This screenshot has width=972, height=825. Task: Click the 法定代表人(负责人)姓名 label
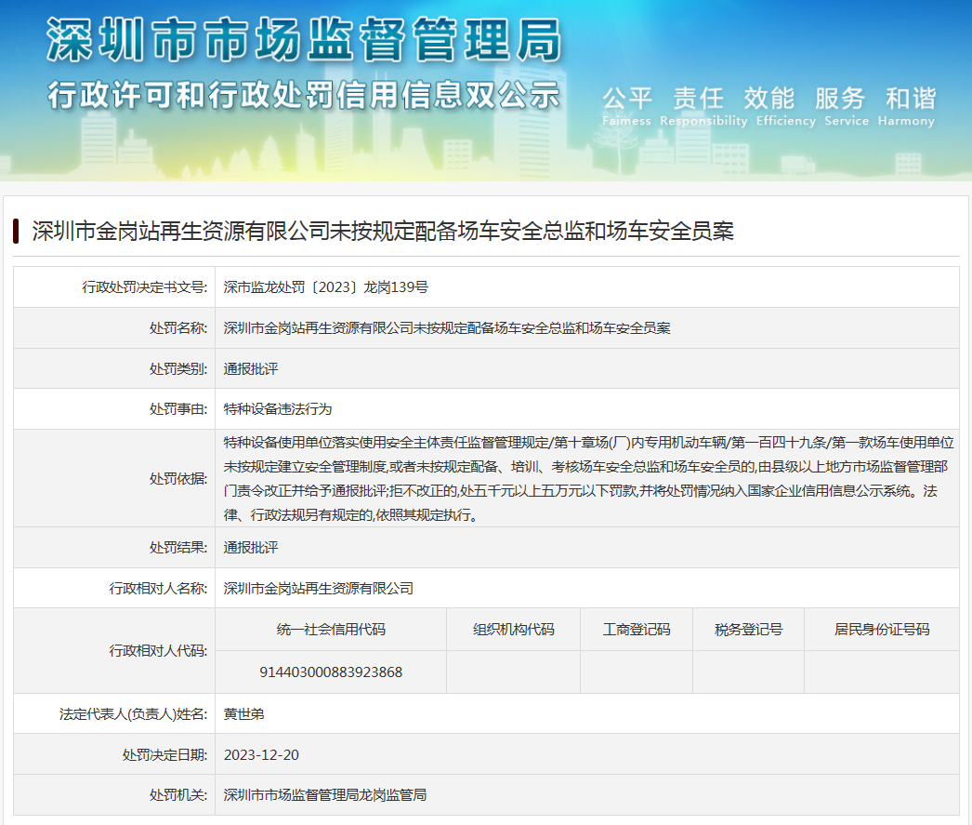133,714
